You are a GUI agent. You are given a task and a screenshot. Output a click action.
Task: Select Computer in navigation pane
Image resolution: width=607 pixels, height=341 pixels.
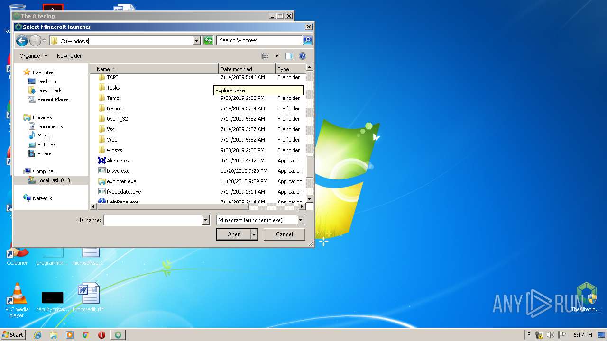(x=44, y=171)
